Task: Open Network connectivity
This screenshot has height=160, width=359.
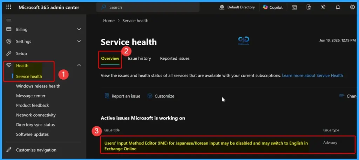Action: click(36, 115)
